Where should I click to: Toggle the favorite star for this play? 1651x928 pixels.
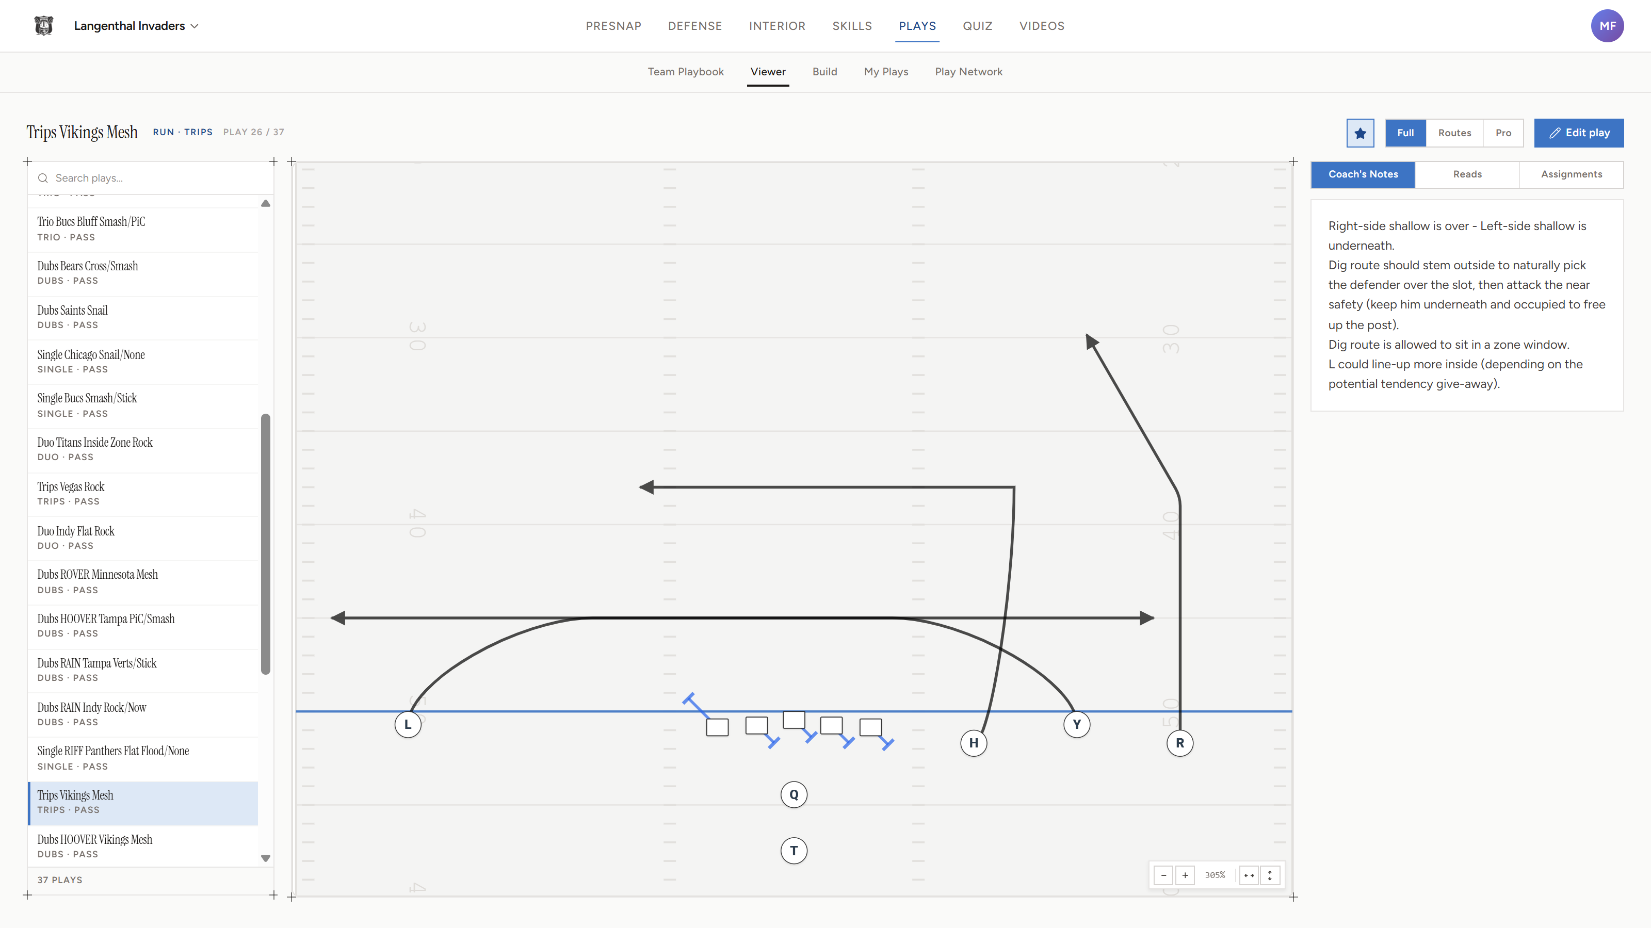coord(1359,133)
